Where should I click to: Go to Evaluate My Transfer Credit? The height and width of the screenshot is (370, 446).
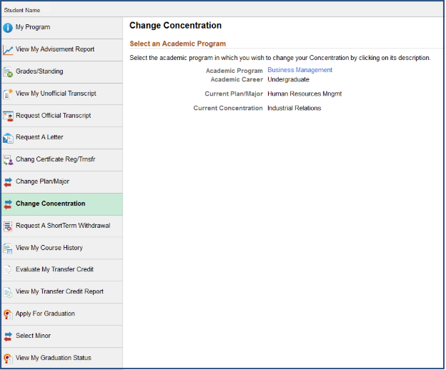[x=54, y=270]
